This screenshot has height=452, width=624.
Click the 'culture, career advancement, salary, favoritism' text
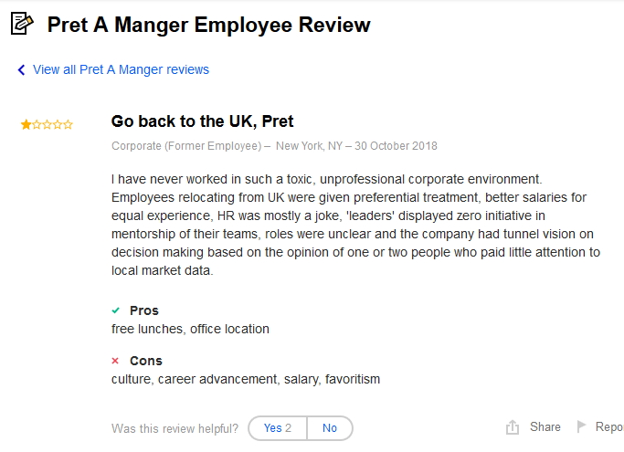[245, 379]
